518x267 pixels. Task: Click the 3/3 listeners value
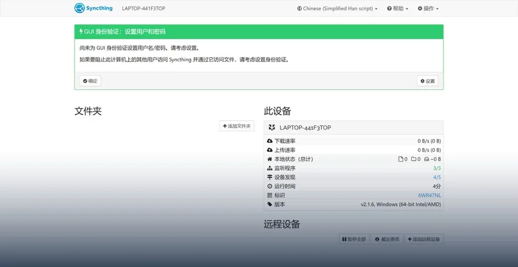click(x=437, y=168)
